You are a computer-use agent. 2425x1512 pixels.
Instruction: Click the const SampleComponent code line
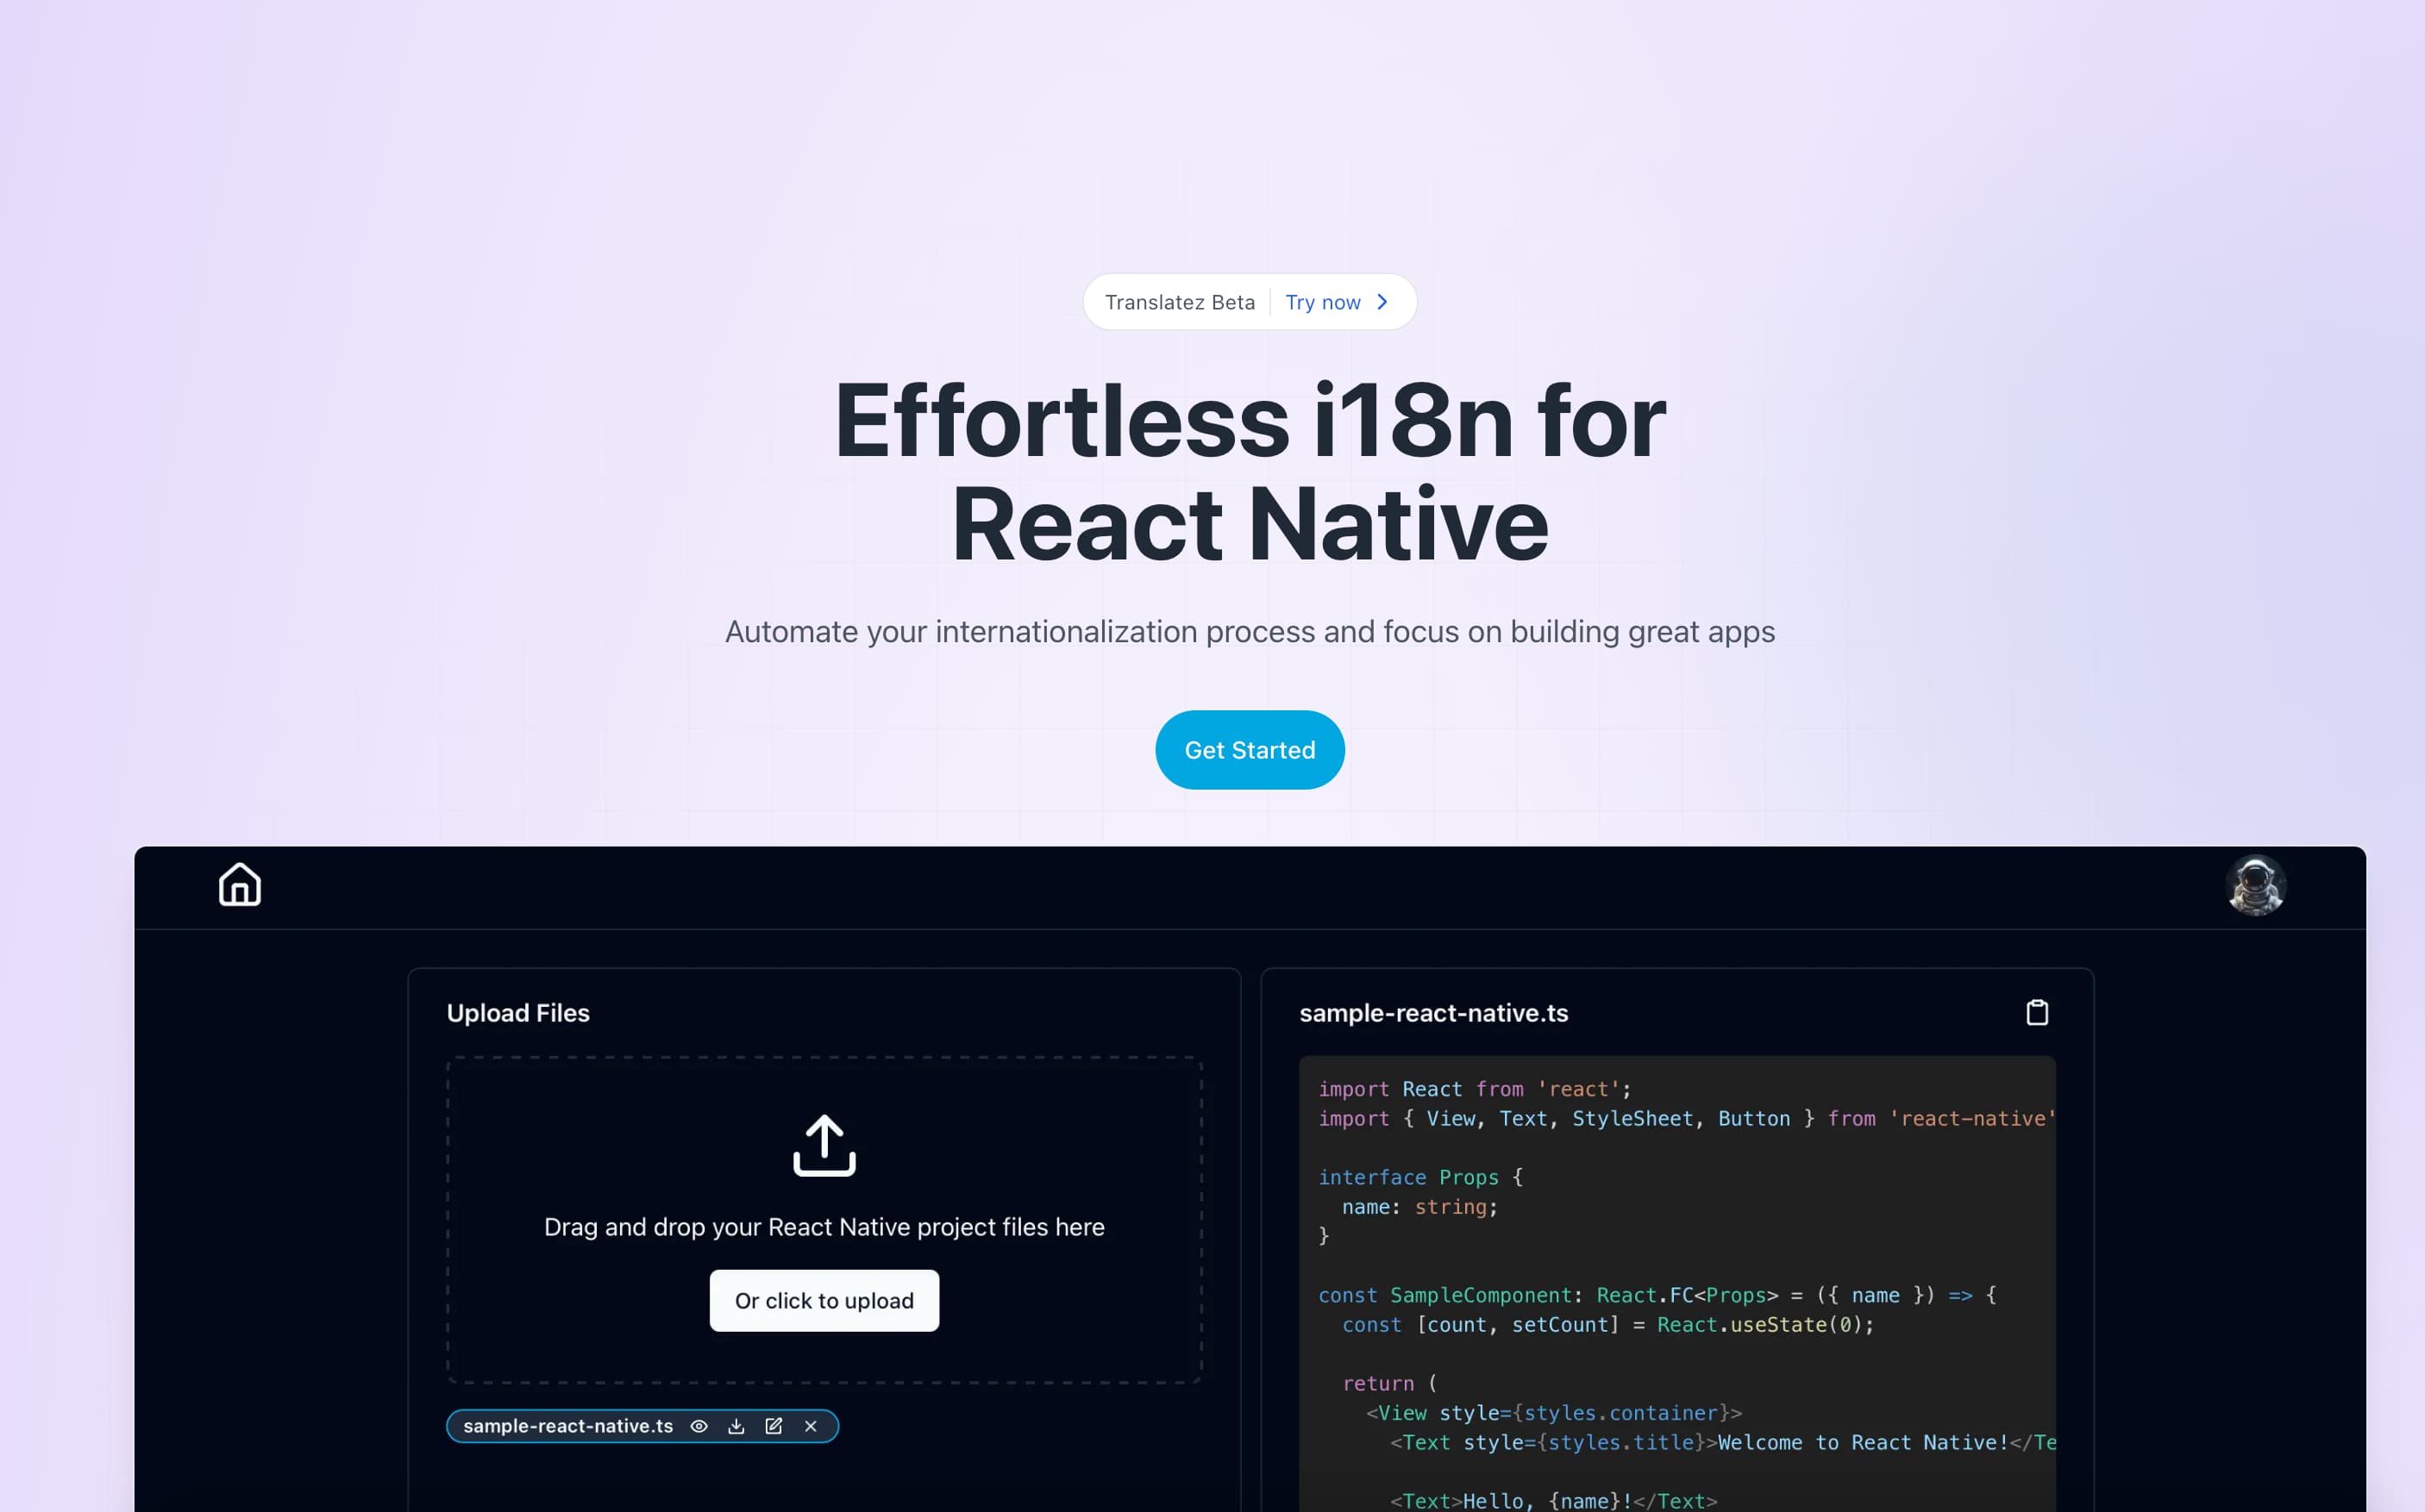[x=1657, y=1295]
